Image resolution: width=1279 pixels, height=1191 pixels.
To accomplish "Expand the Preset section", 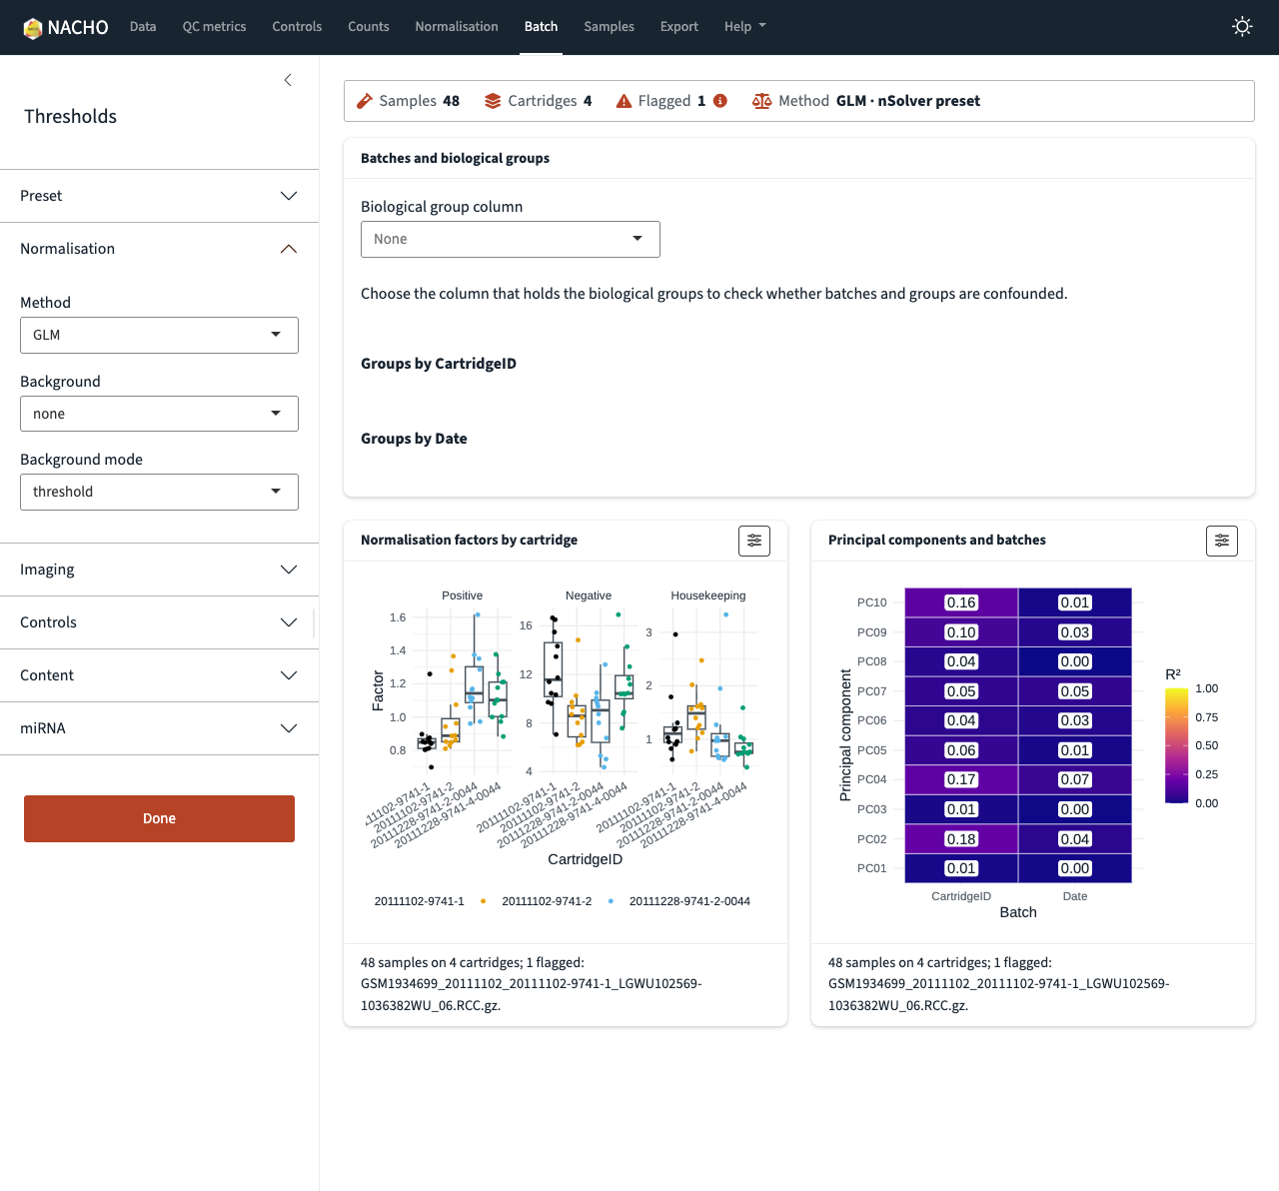I will pos(159,196).
